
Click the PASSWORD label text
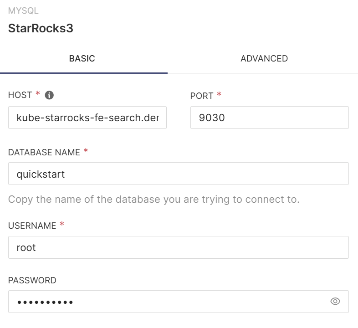(32, 281)
